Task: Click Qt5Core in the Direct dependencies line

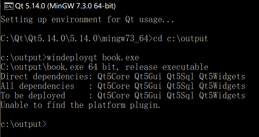Action: point(114,77)
